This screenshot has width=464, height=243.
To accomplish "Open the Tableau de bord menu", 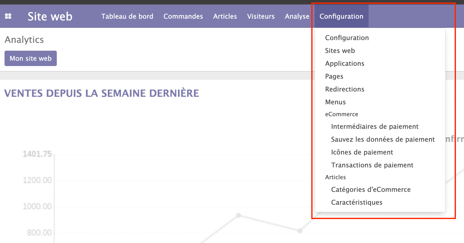I will coord(127,16).
